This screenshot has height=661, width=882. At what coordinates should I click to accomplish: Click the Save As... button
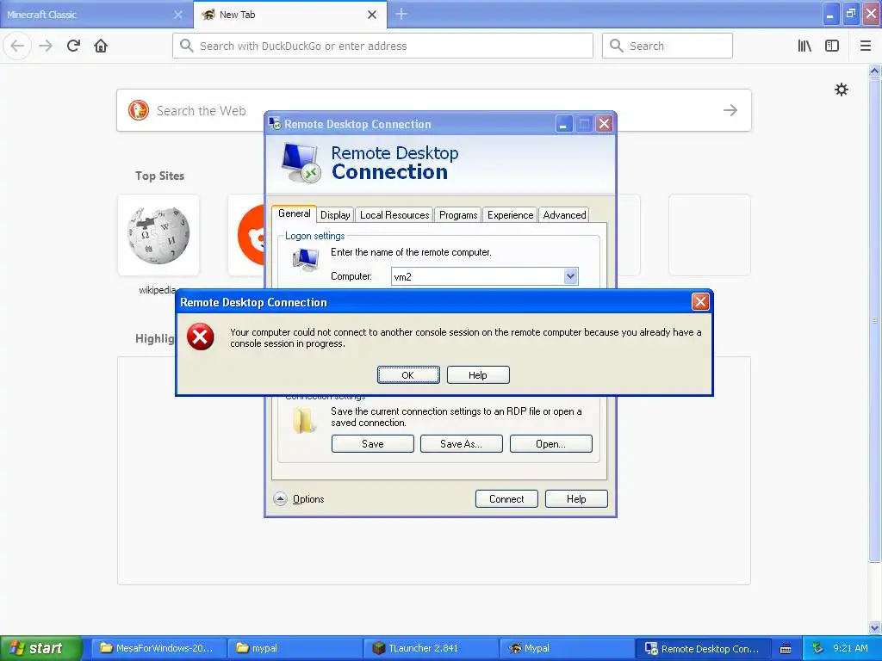462,443
